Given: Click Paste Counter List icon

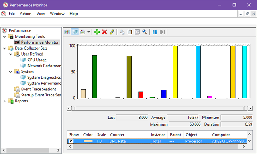Looking at the screenshot, I should coord(130,32).
